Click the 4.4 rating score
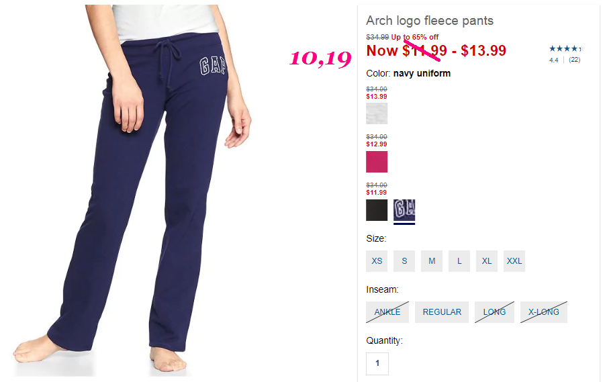This screenshot has height=382, width=605. (x=554, y=60)
